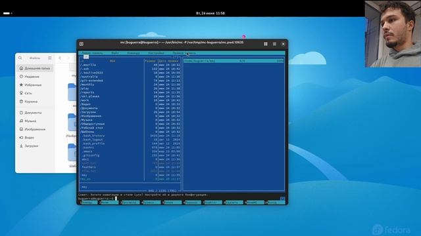Select the /Документы directory row in mc
The height and width of the screenshot is (236, 421).
130,108
